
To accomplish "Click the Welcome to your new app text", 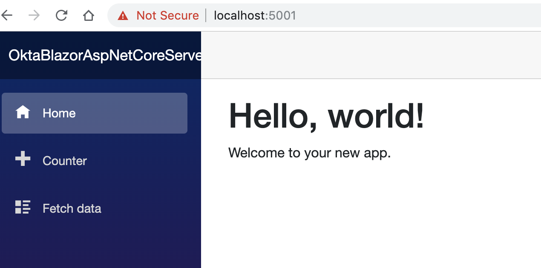I will pyautogui.click(x=309, y=152).
